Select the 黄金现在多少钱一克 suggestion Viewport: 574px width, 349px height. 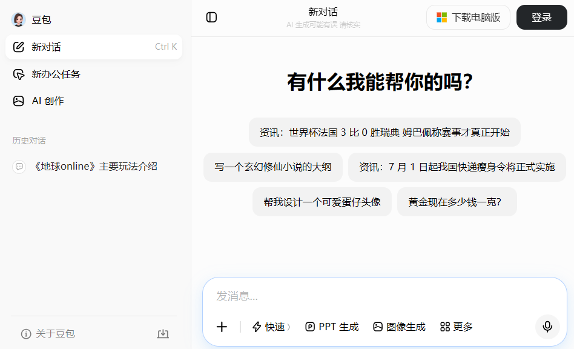(457, 202)
